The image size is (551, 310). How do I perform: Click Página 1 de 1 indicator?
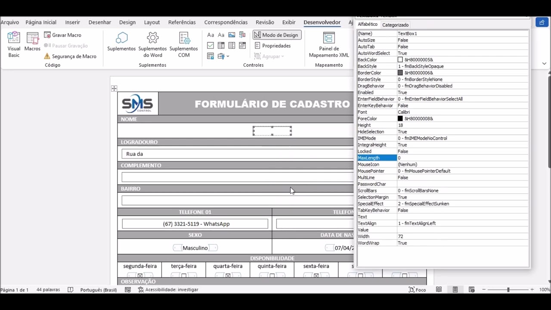pos(14,290)
